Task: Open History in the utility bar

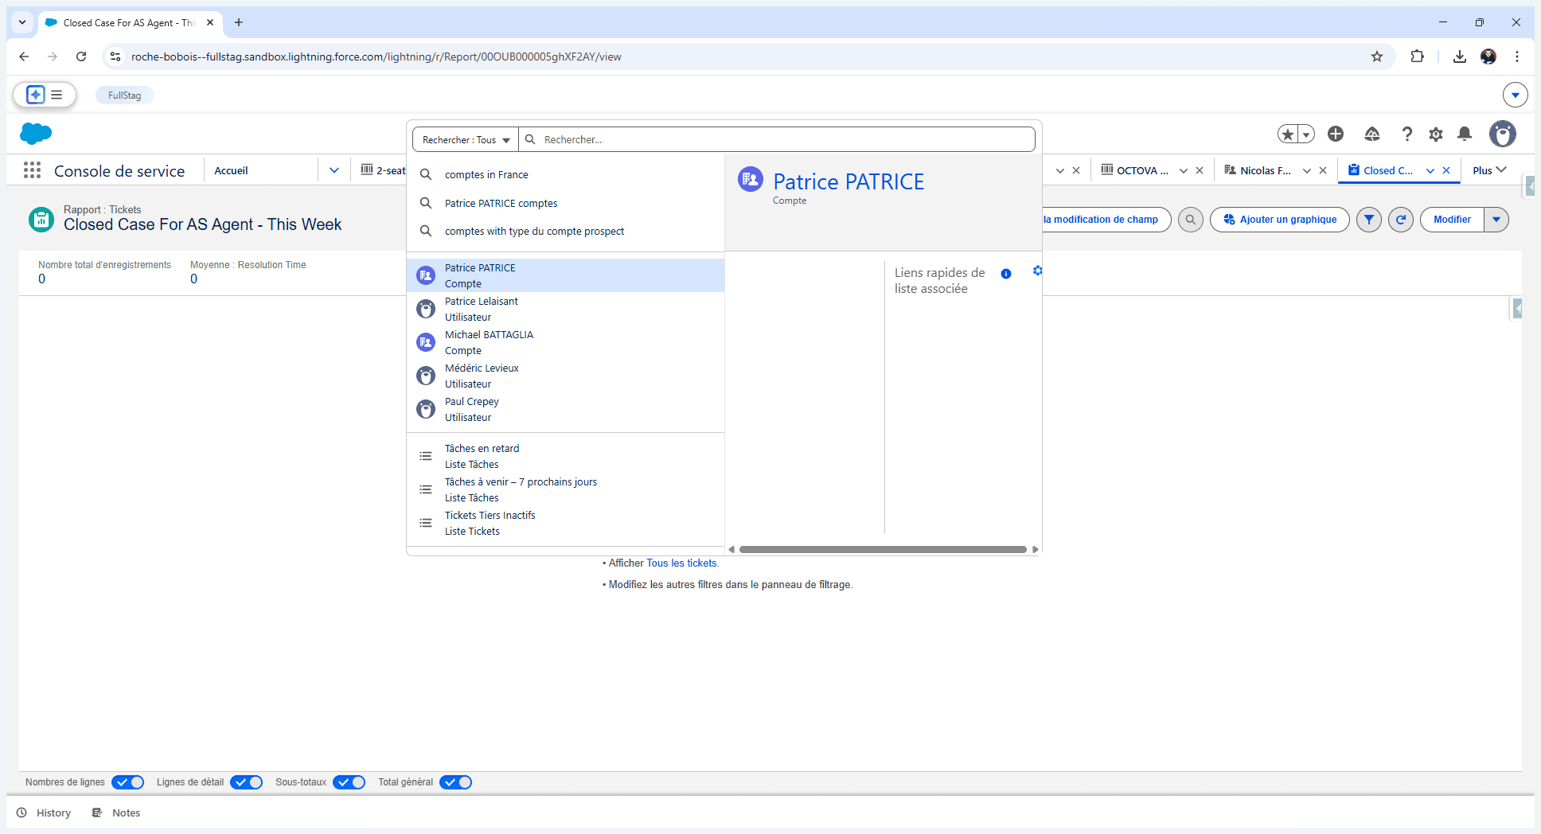Action: tap(45, 813)
